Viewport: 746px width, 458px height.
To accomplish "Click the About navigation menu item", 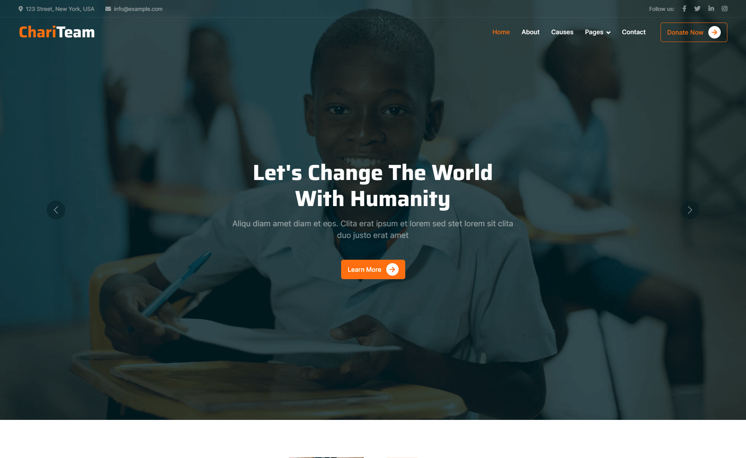I will (x=530, y=32).
